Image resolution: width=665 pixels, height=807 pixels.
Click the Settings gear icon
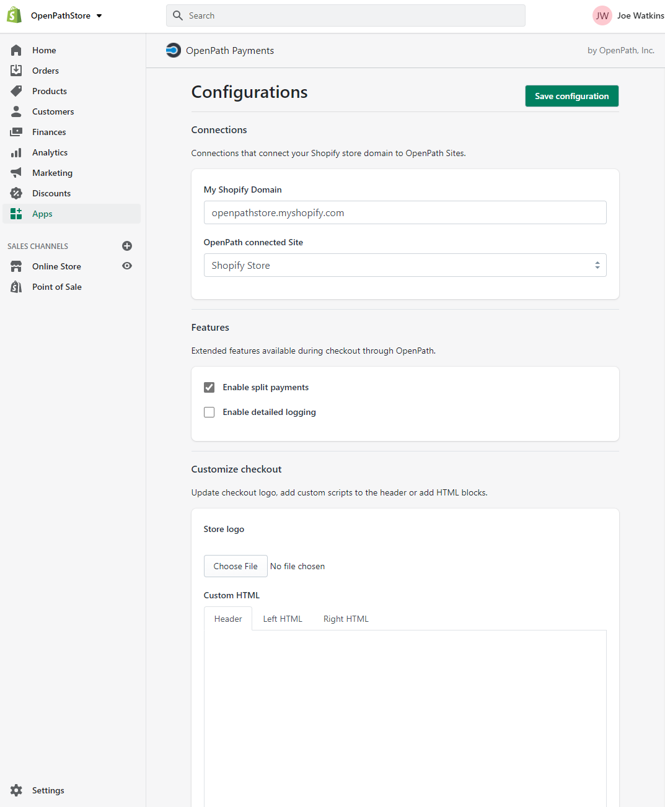[x=16, y=790]
